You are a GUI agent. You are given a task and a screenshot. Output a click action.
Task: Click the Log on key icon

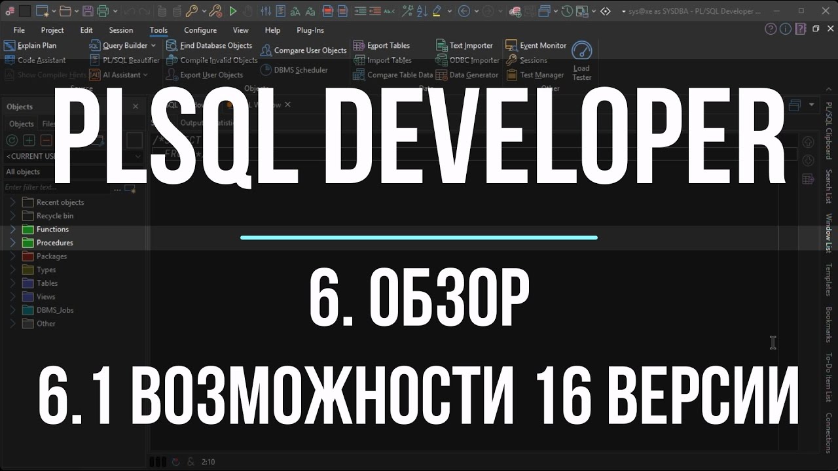[191, 11]
